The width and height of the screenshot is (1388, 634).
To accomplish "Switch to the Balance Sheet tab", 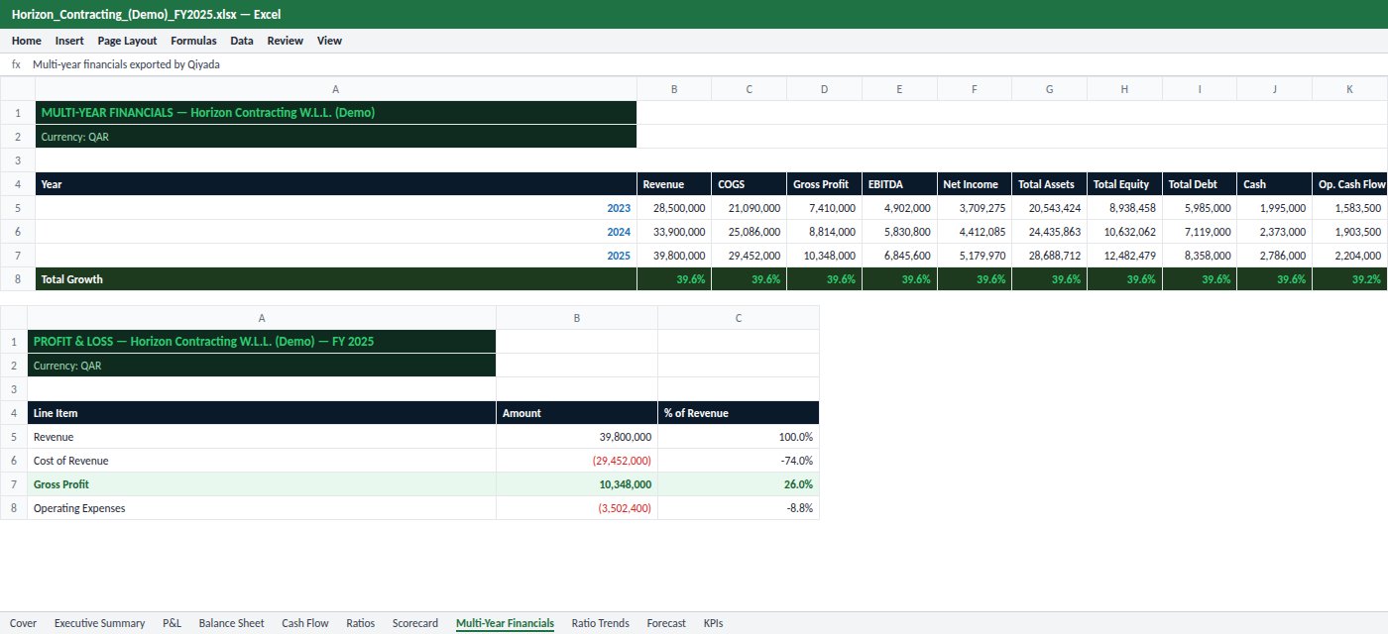I will pyautogui.click(x=231, y=623).
